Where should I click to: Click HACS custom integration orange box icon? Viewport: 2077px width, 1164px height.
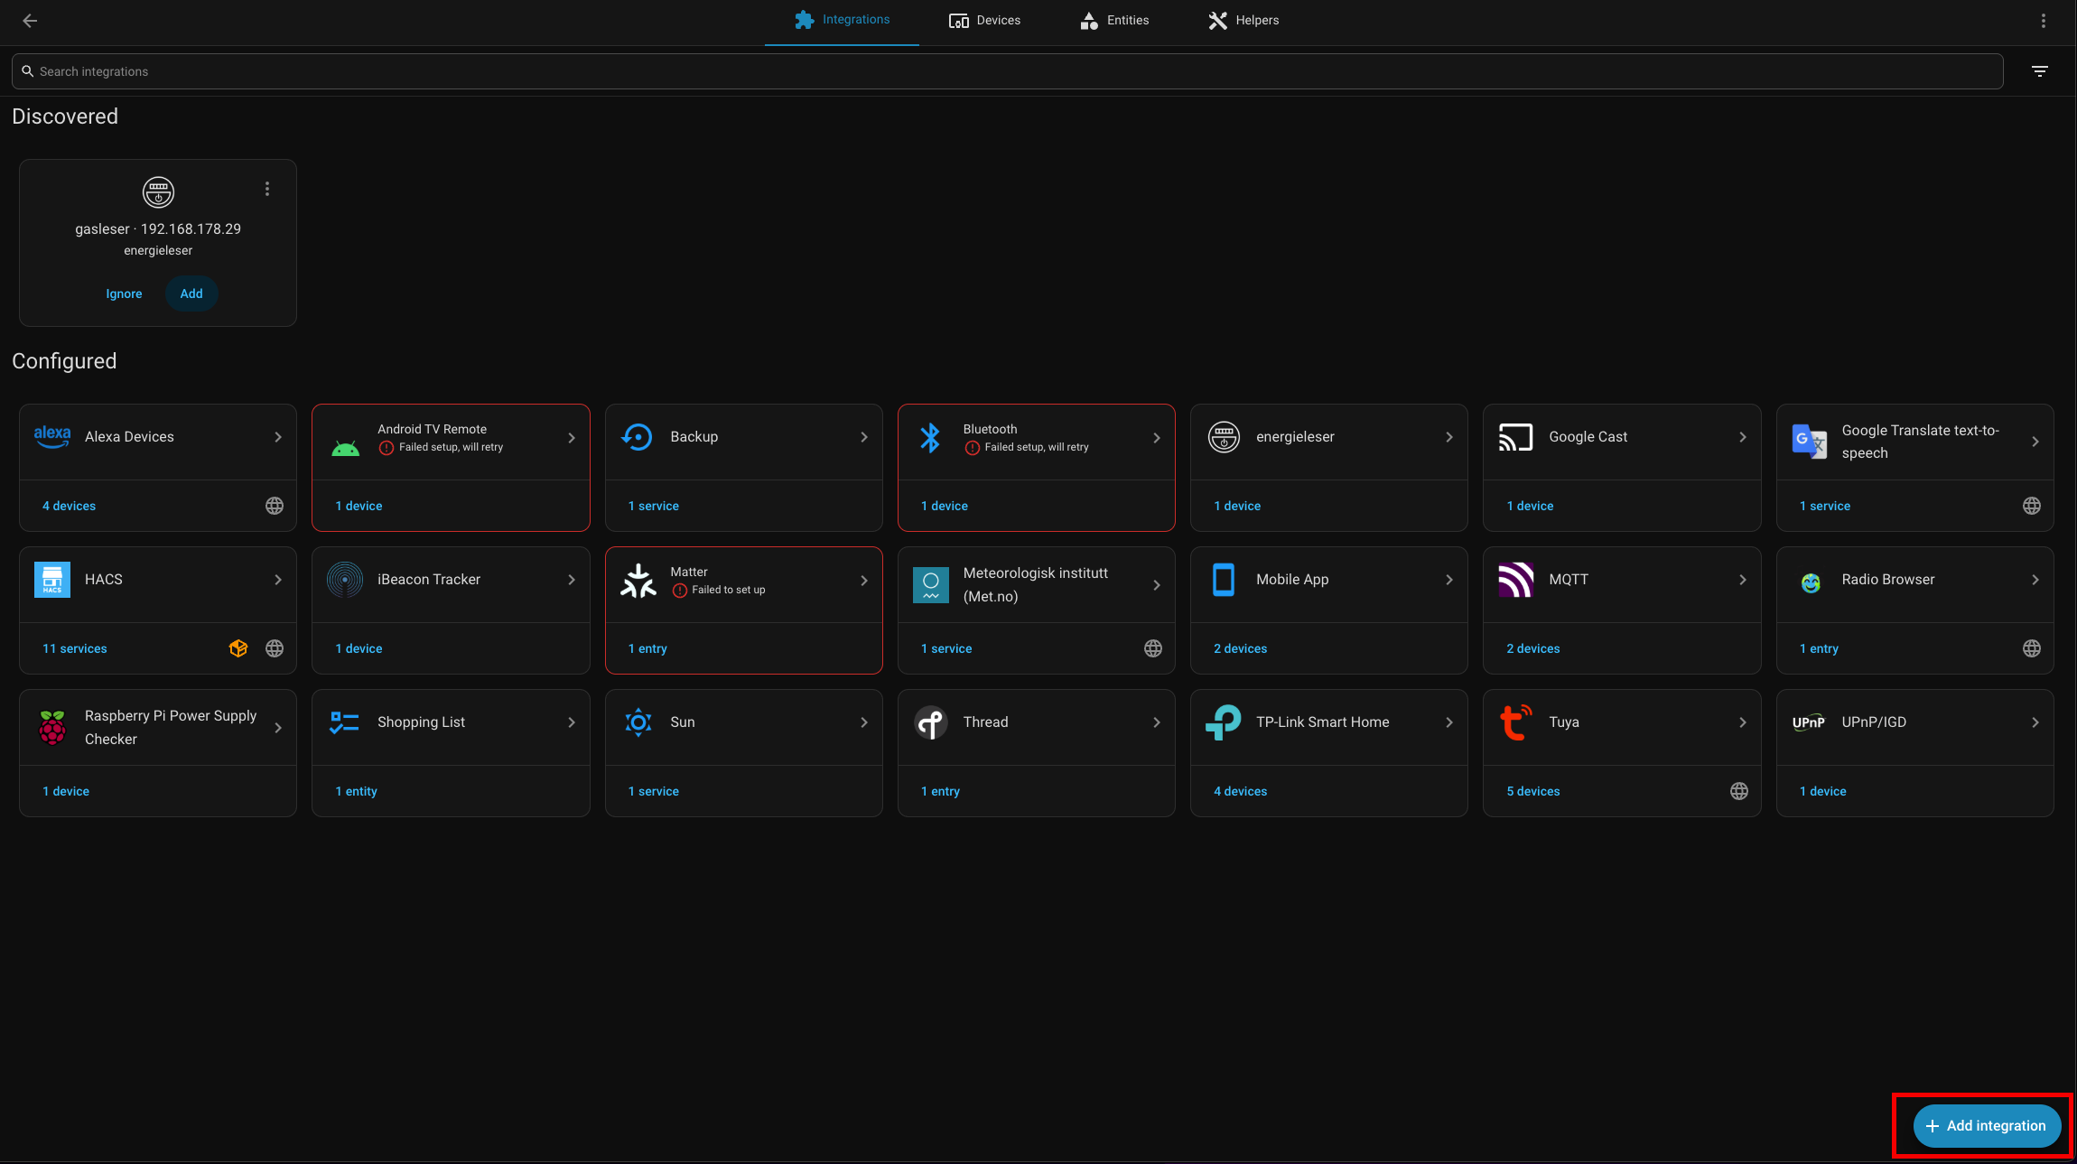pos(238,648)
